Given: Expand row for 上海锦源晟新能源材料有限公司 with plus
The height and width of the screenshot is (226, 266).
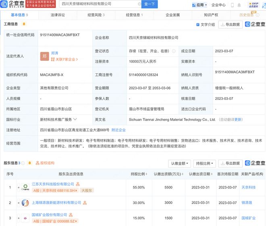Looking at the screenshot, I should 19,203.
